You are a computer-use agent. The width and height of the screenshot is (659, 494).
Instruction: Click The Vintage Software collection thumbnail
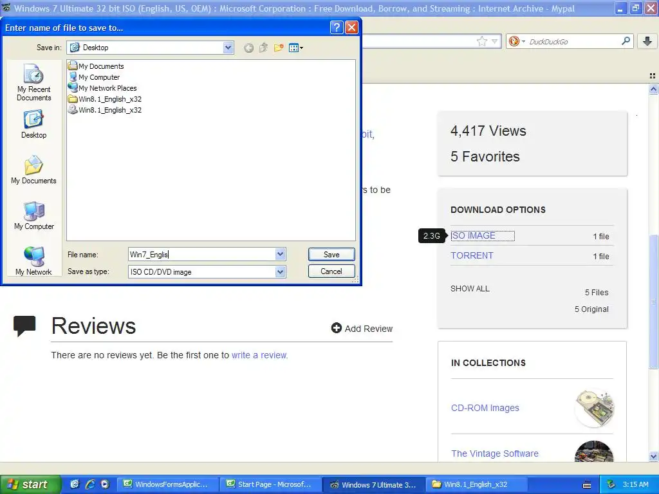coord(594,452)
